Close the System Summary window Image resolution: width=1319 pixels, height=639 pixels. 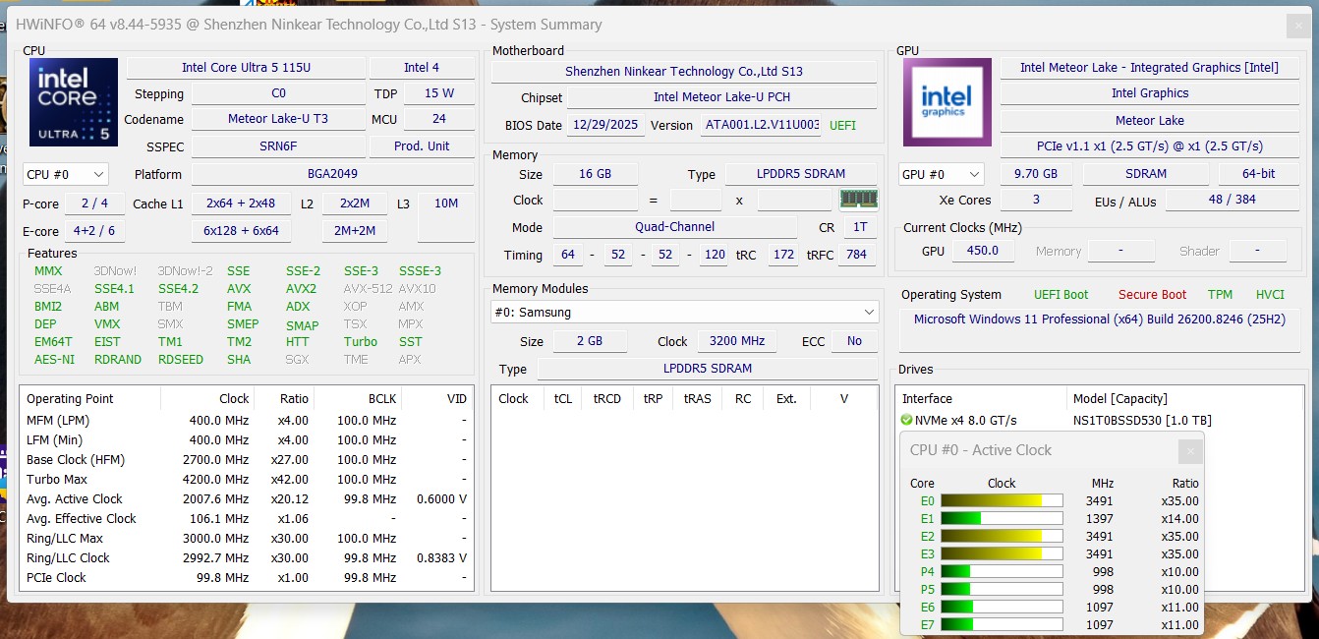pos(1297,26)
